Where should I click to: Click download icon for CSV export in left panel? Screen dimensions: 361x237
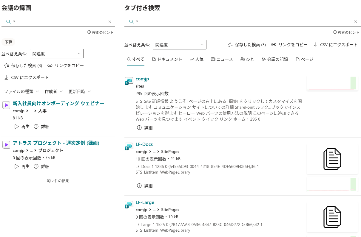tap(7, 78)
